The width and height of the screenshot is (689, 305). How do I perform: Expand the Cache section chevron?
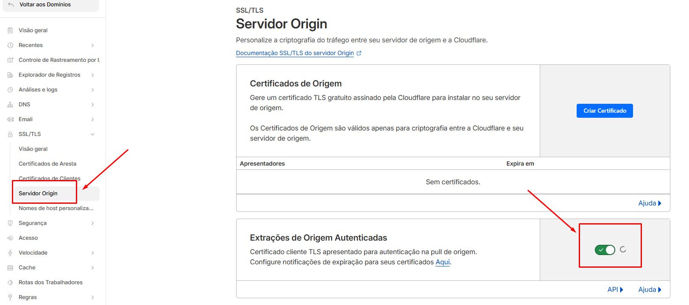(92, 268)
